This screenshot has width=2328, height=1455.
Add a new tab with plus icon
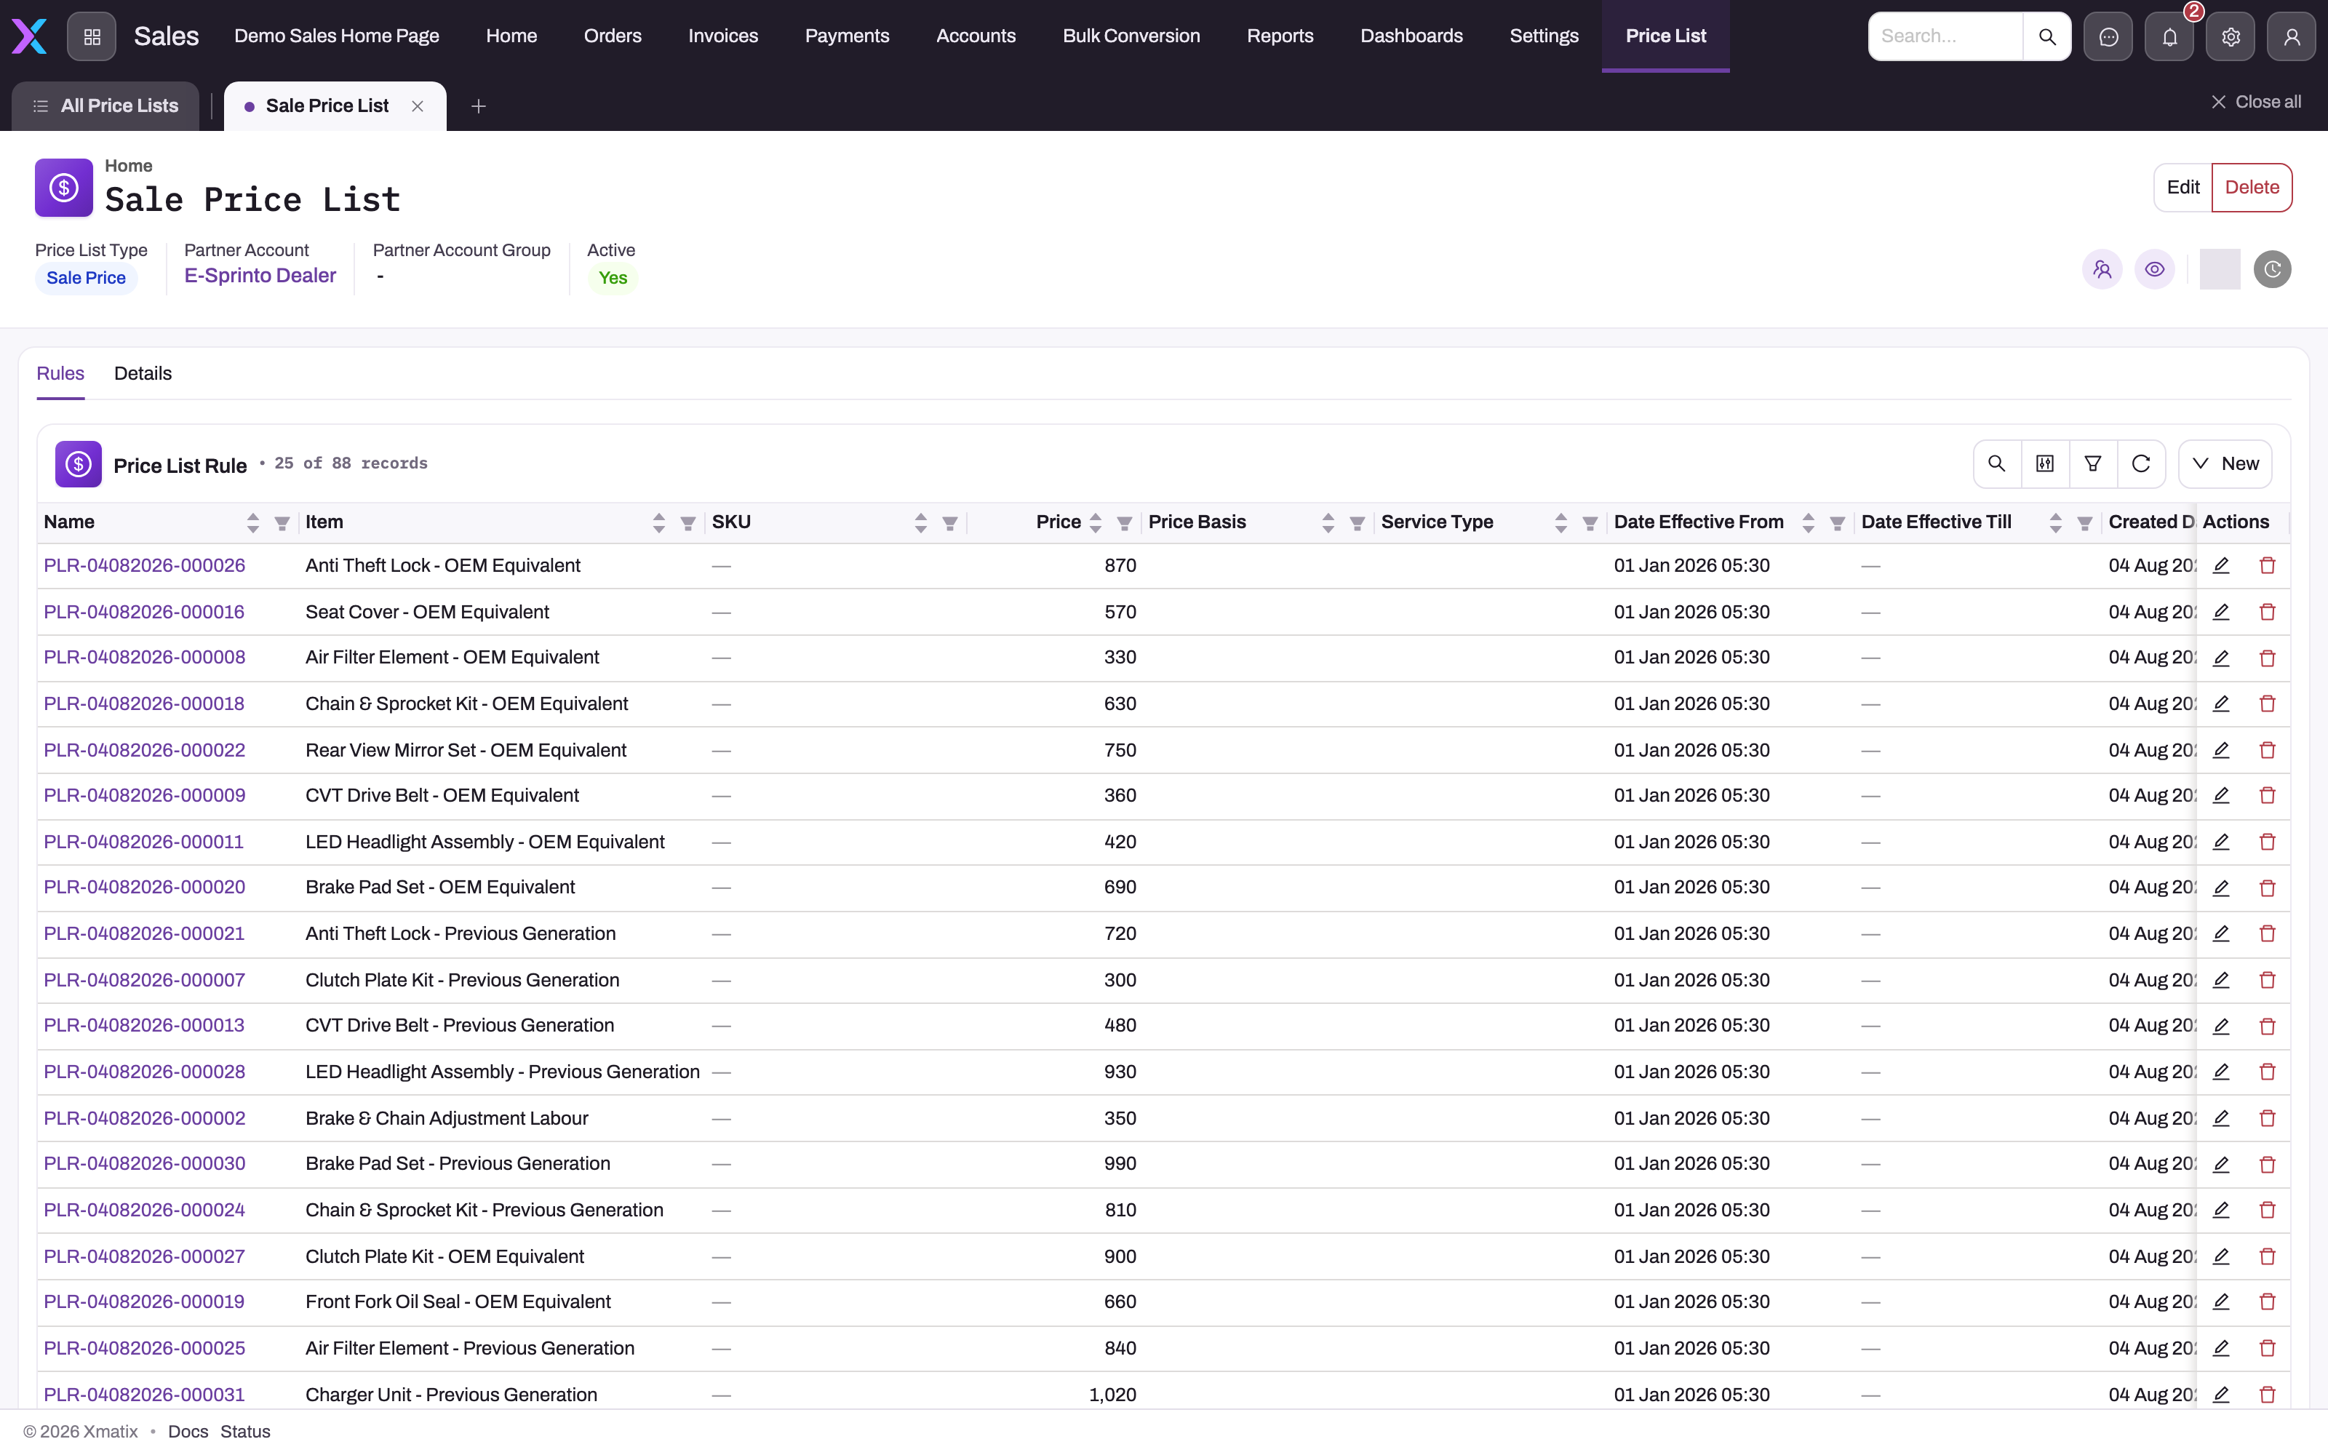pyautogui.click(x=478, y=106)
